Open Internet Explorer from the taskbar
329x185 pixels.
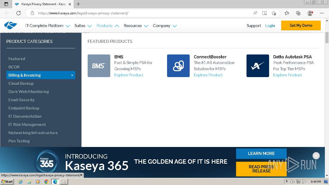(20, 182)
